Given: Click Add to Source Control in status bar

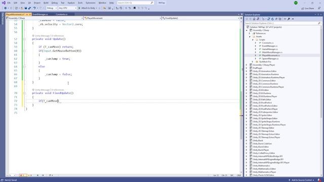Looking at the screenshot, I should [302, 180].
